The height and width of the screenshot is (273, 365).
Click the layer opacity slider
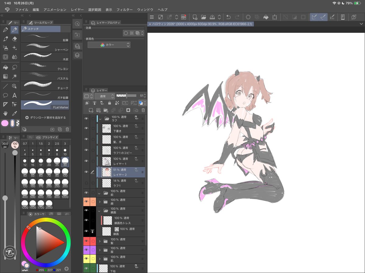point(126,96)
